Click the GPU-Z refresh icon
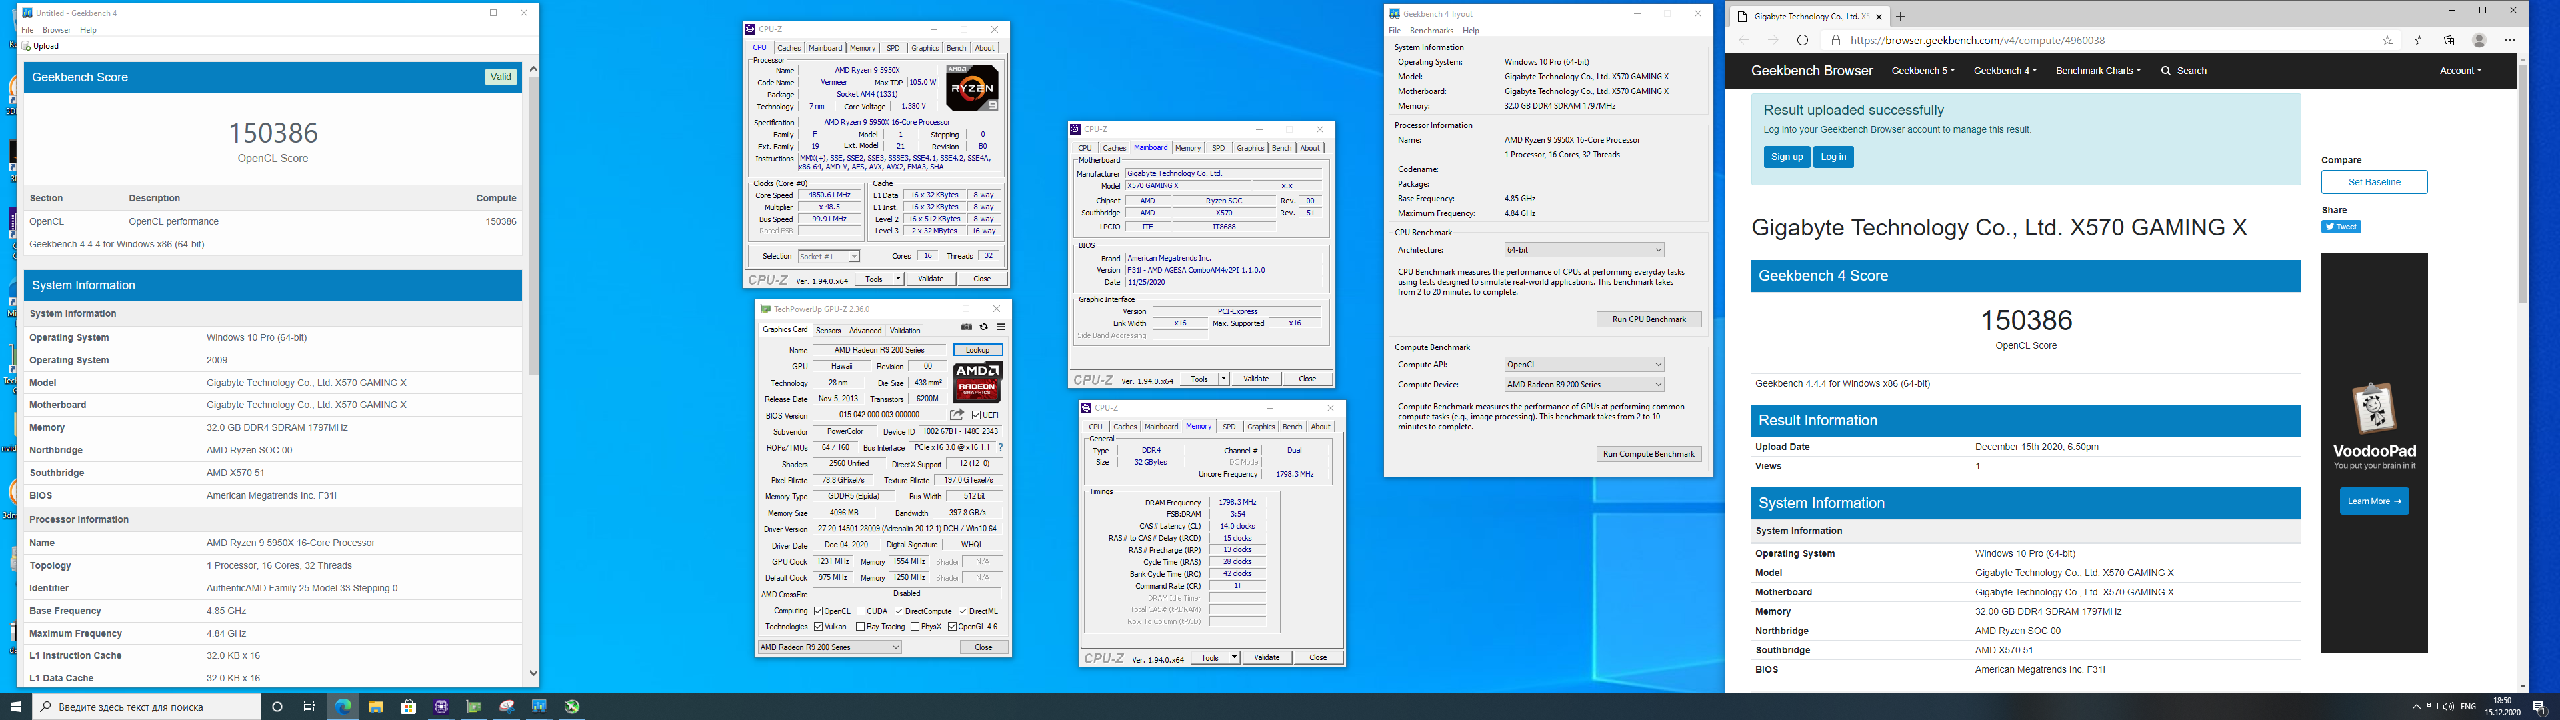 pos(984,327)
